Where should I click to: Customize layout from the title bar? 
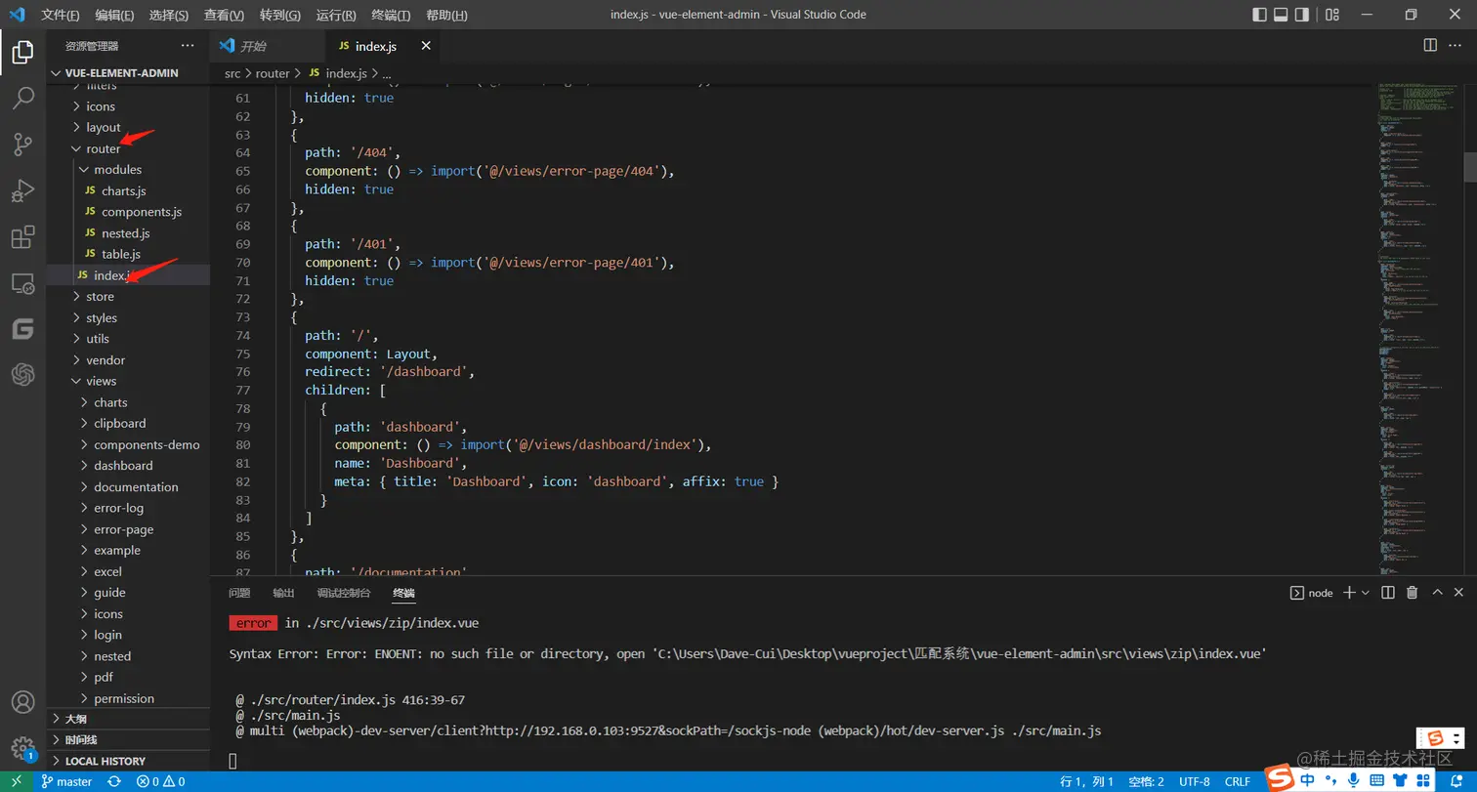(x=1332, y=15)
